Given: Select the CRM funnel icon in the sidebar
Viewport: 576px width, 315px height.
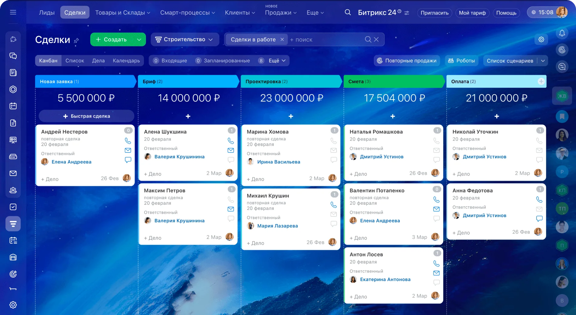Looking at the screenshot, I should click(13, 224).
